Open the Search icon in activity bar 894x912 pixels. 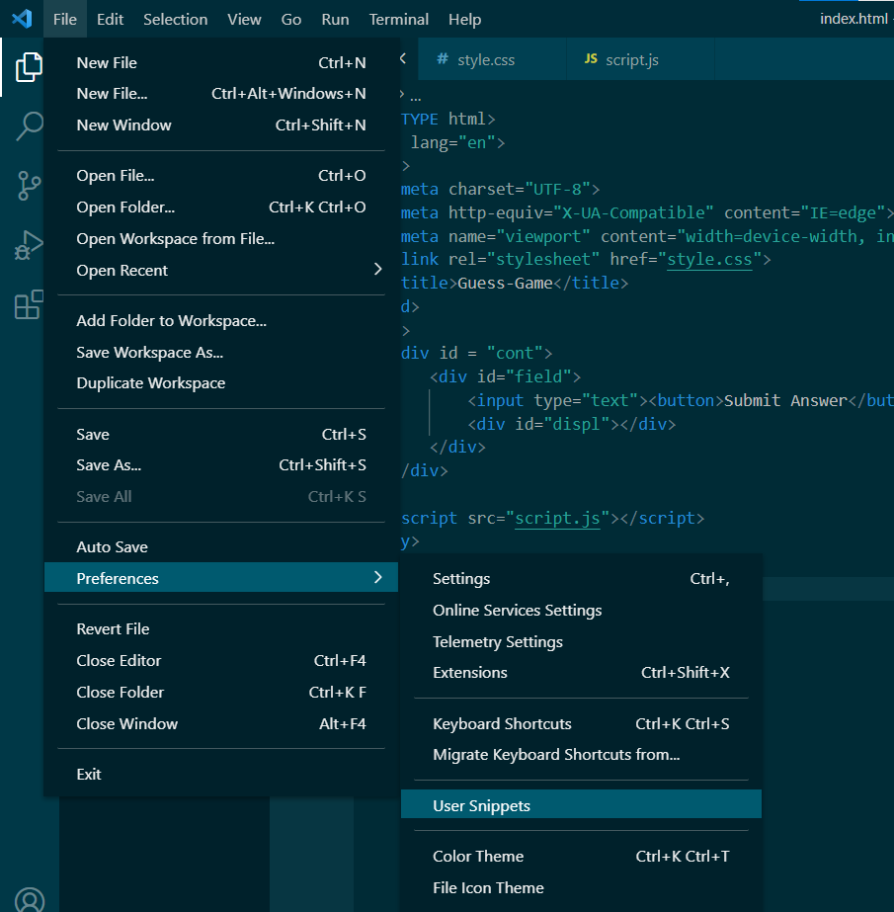coord(29,126)
